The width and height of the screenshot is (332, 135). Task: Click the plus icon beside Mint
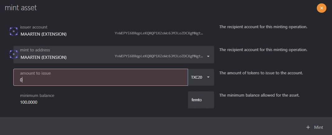click(308, 127)
